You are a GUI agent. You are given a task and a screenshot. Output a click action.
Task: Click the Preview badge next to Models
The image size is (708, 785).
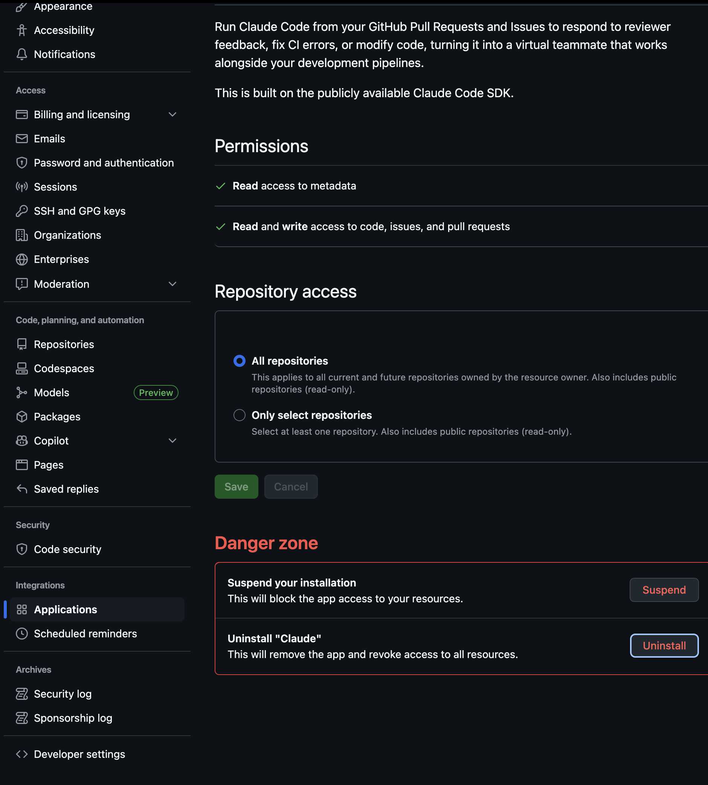click(x=156, y=392)
